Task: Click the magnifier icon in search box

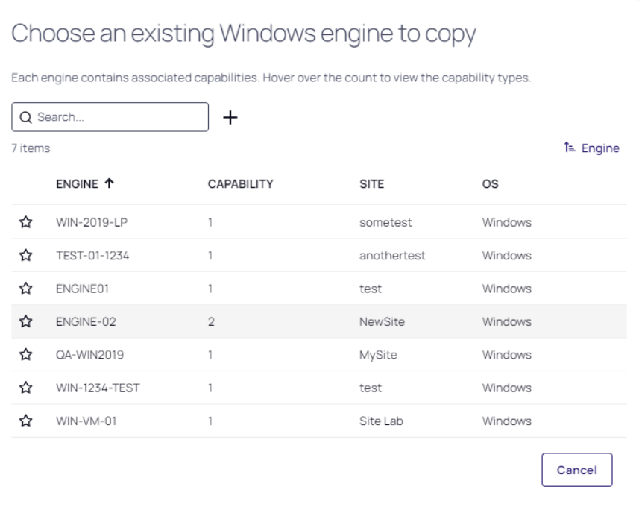Action: coord(25,118)
